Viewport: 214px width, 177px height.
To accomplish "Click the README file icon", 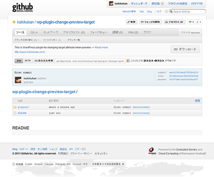I will point(15,113).
